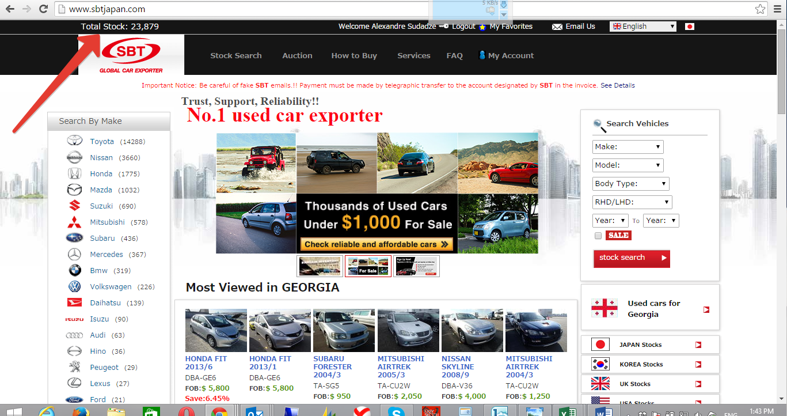Select the Subaru oval logo

point(75,238)
